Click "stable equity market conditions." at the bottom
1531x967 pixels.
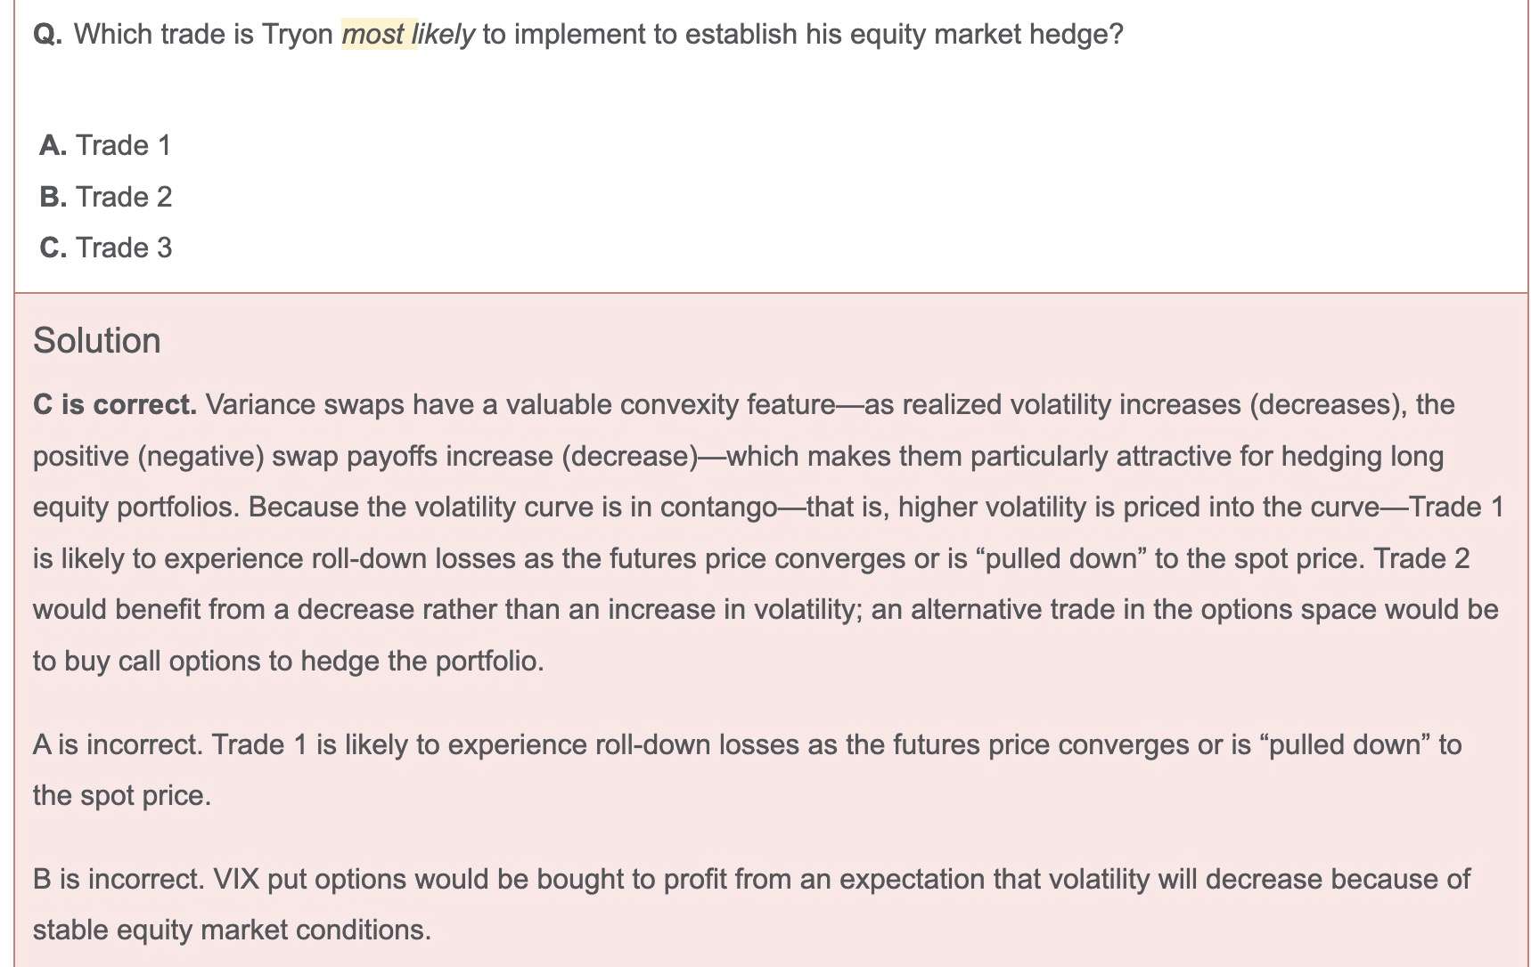pyautogui.click(x=232, y=930)
